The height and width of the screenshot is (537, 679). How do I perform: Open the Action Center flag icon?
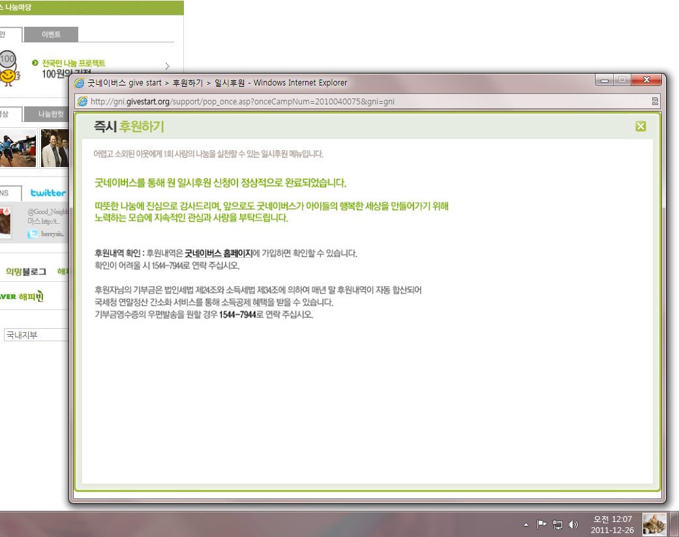541,525
